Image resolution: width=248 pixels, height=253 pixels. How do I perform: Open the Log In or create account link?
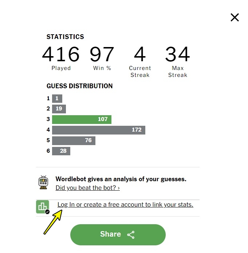[x=125, y=205]
